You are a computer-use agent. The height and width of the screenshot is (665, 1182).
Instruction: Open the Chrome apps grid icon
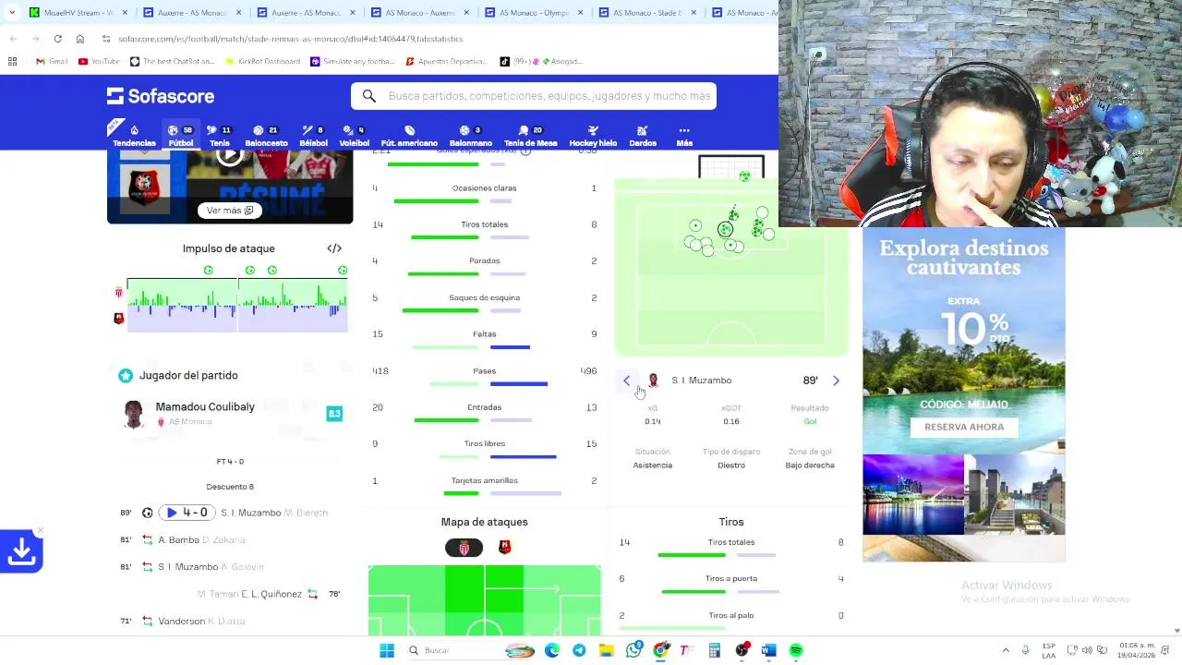[x=12, y=61]
